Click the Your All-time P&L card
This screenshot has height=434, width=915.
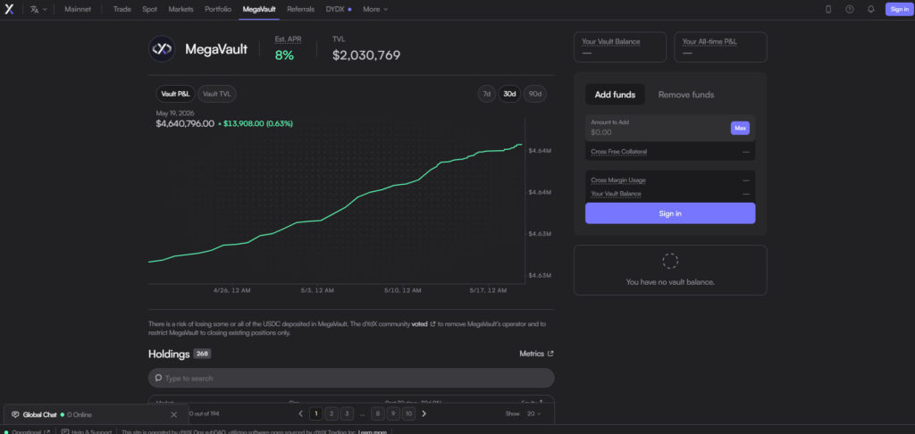(720, 46)
